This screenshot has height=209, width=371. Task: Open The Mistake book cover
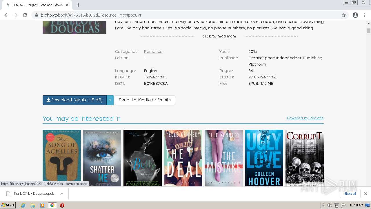pyautogui.click(x=224, y=158)
